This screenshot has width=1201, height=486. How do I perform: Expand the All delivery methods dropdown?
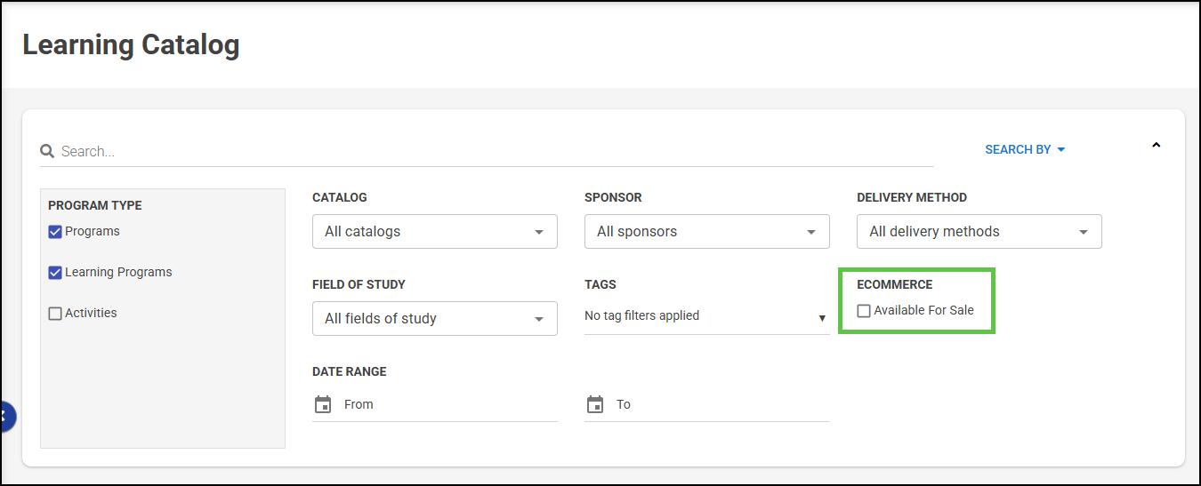coord(979,231)
